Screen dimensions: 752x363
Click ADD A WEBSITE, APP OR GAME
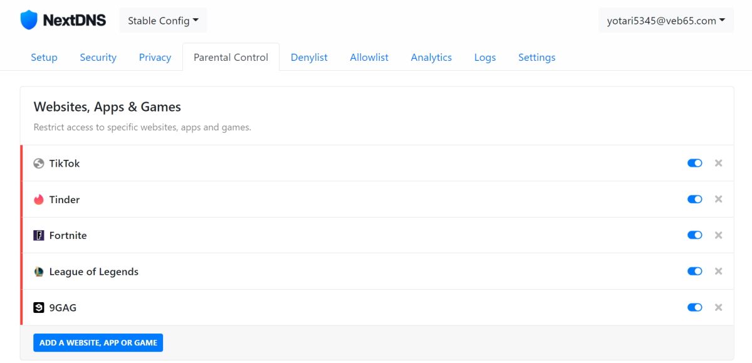pyautogui.click(x=98, y=342)
